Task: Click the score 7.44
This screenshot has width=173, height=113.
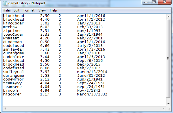Action: coord(45,57)
